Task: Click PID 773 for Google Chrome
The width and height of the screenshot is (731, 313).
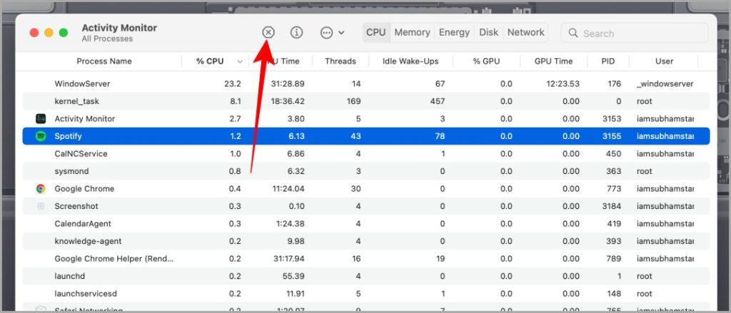Action: point(613,189)
